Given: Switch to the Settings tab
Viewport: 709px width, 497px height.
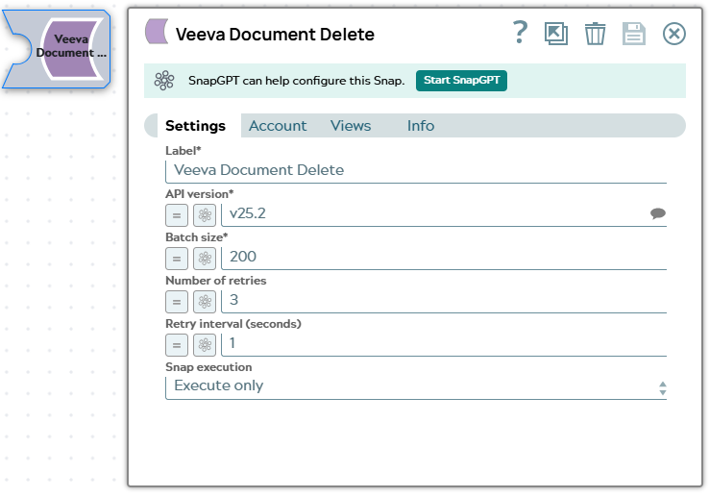Looking at the screenshot, I should point(195,125).
